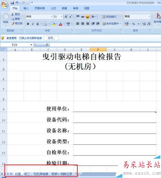Toggle italic formatting

point(33,24)
